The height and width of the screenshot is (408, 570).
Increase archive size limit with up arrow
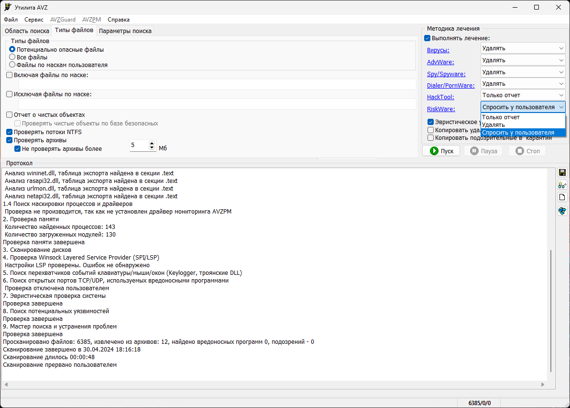(x=152, y=143)
